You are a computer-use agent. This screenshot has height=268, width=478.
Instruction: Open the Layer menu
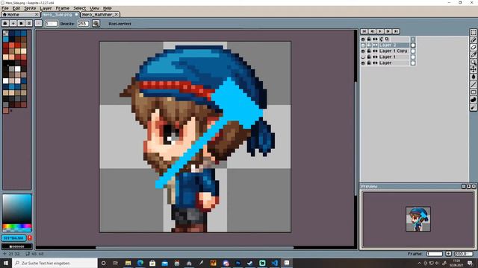click(46, 8)
